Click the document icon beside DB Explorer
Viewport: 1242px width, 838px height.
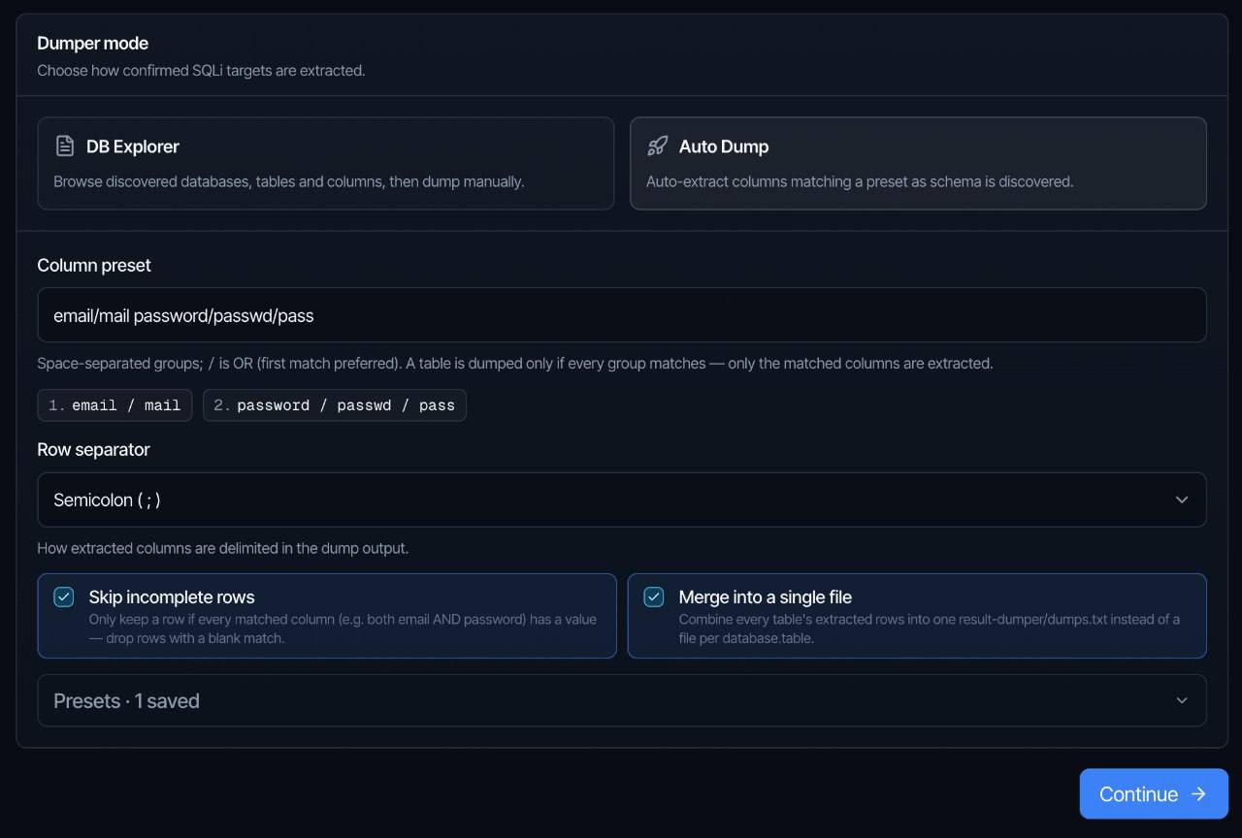tap(65, 146)
